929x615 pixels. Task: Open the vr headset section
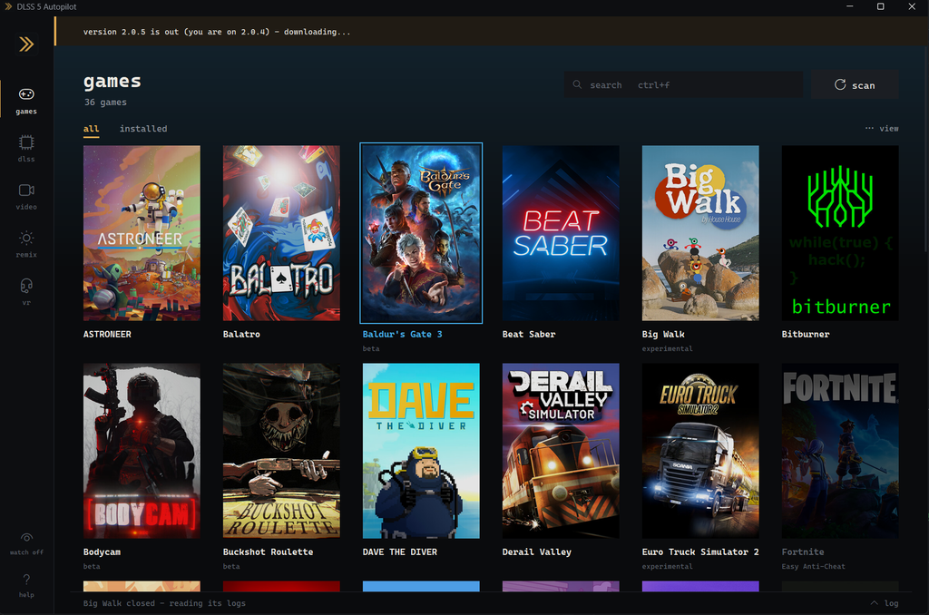26,291
